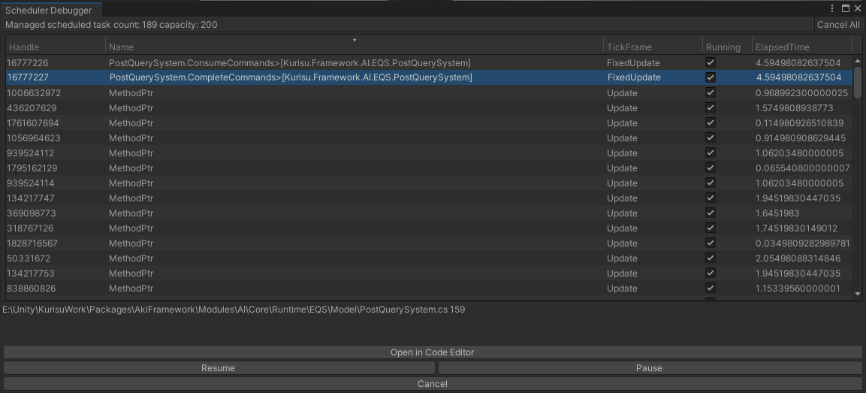Screen dimensions: 866x393
Task: Toggle Running checkbox for handle 134217747
Action: pos(711,198)
